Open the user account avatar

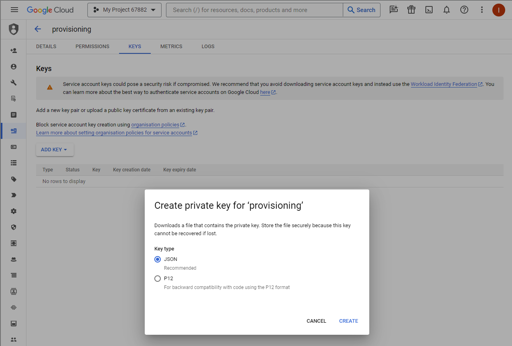(498, 10)
